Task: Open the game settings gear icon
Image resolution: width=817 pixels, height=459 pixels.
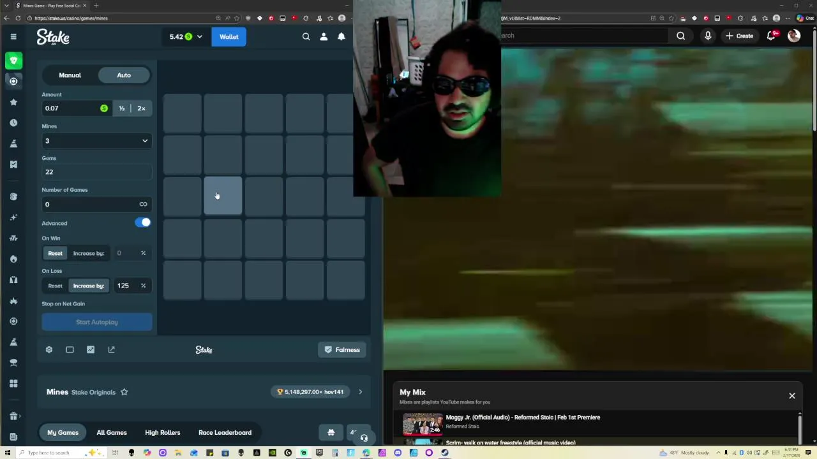Action: pyautogui.click(x=49, y=349)
